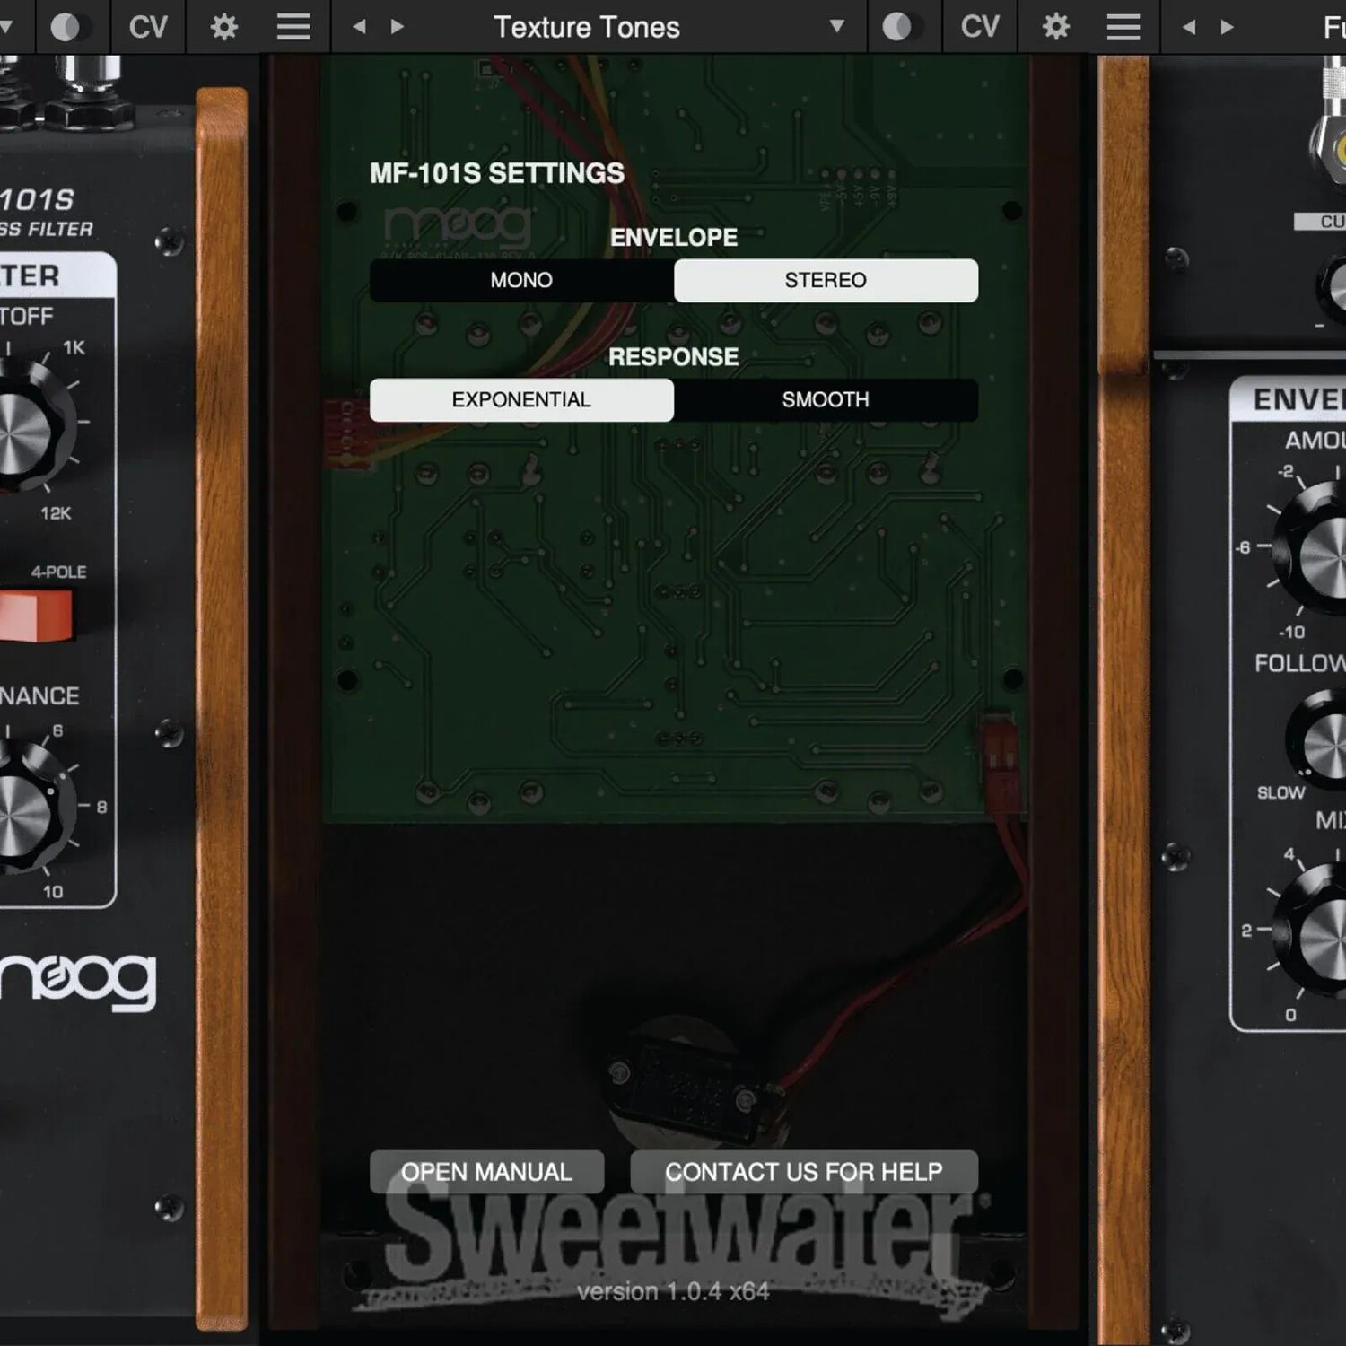This screenshot has height=1346, width=1346.
Task: Expand the Texture Tones preset dropdown arrow
Action: click(836, 27)
